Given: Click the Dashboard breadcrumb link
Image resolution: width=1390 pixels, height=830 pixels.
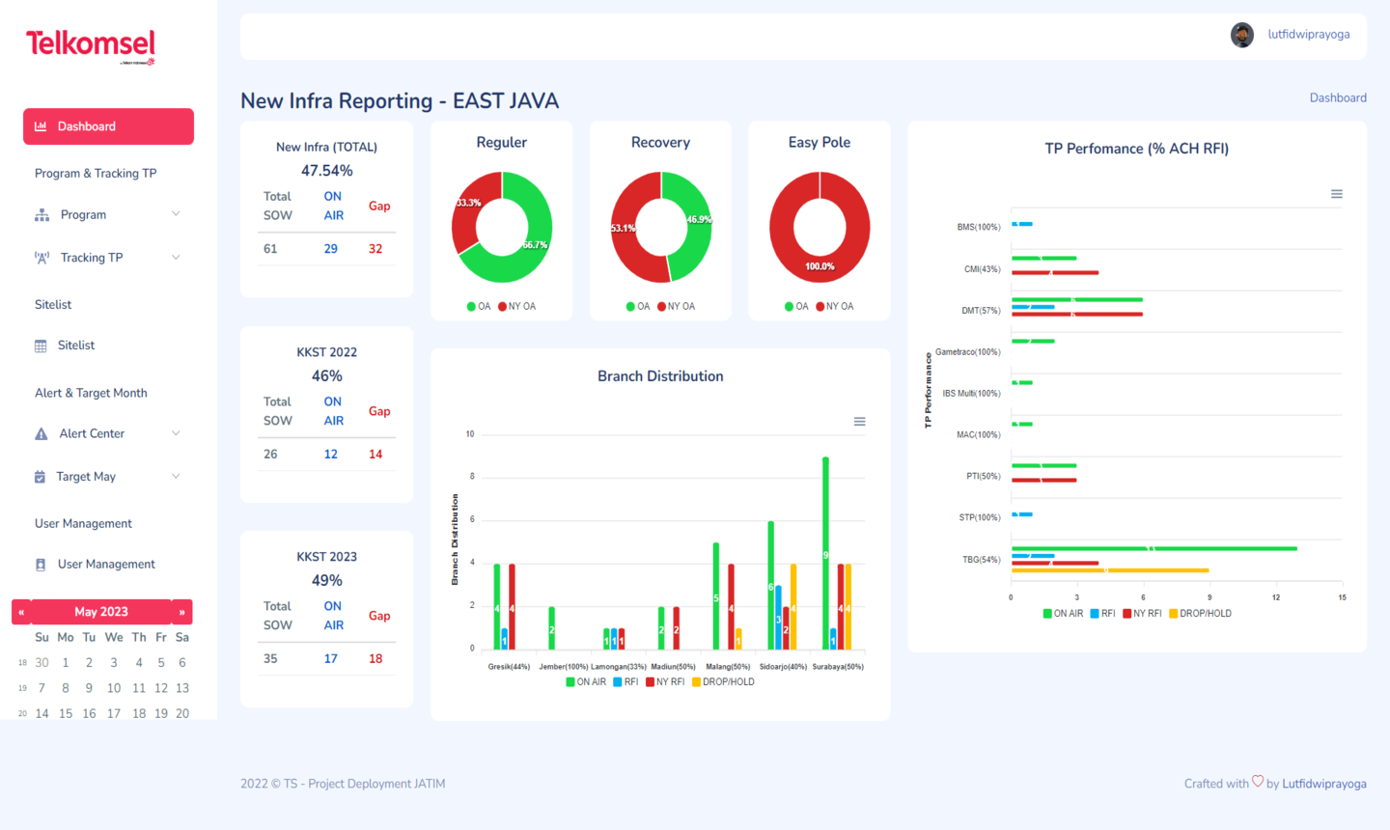Looking at the screenshot, I should pos(1337,97).
